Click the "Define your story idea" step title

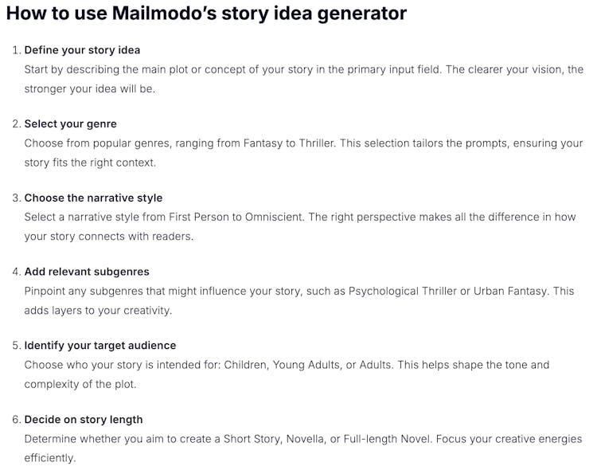[x=82, y=50]
